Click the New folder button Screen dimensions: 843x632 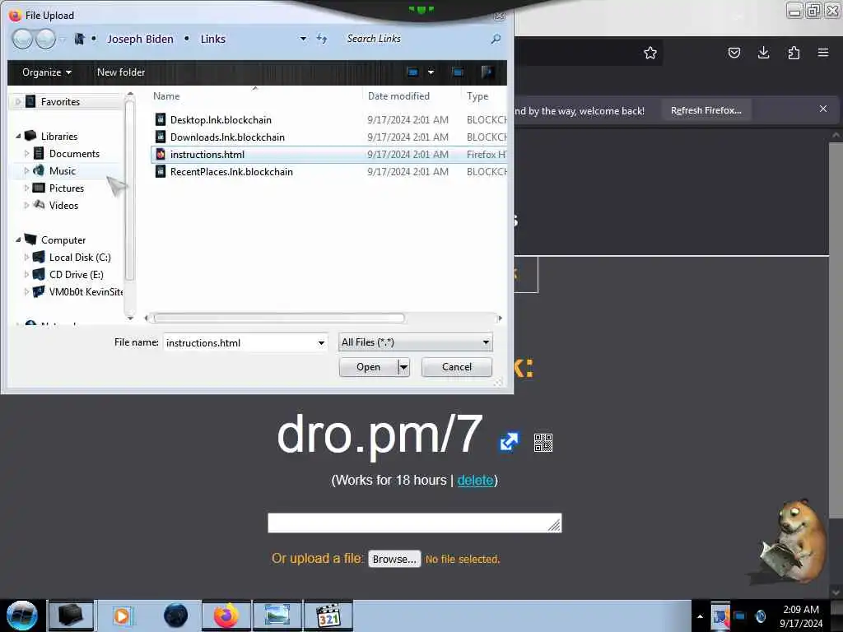(121, 72)
